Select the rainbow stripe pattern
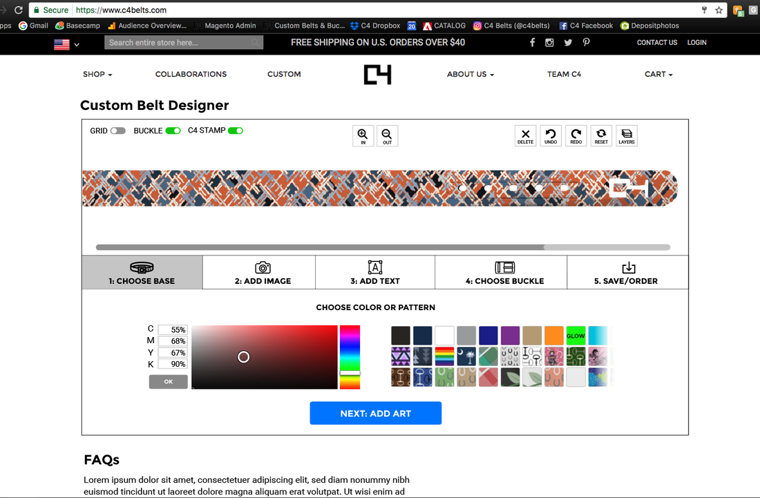Viewport: 760px width, 498px height. [x=444, y=356]
